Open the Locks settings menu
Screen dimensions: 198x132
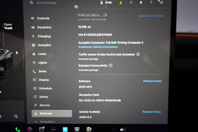40,54
